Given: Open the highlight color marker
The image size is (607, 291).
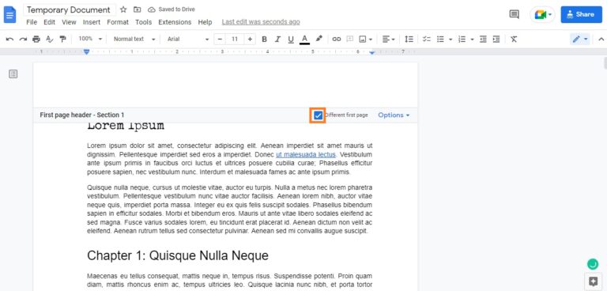Looking at the screenshot, I should [319, 39].
